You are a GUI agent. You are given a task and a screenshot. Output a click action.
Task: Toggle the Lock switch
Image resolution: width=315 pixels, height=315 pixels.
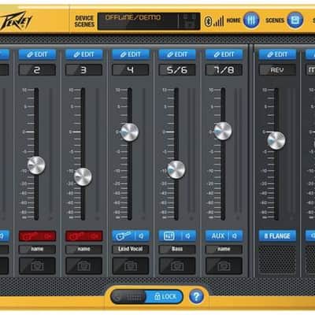(x=147, y=297)
